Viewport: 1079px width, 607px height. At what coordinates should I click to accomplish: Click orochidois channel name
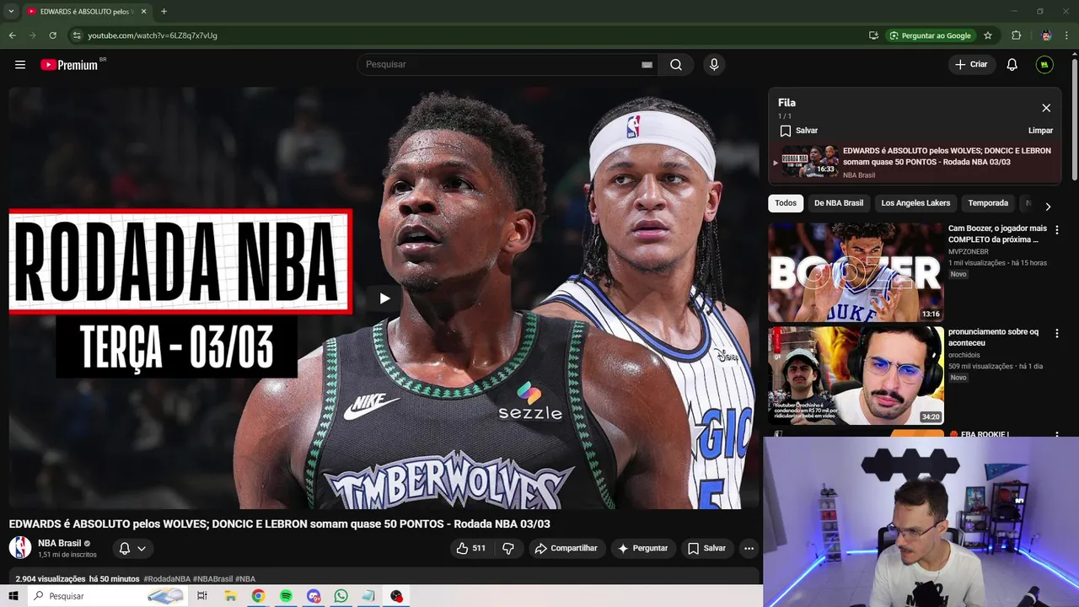point(964,355)
